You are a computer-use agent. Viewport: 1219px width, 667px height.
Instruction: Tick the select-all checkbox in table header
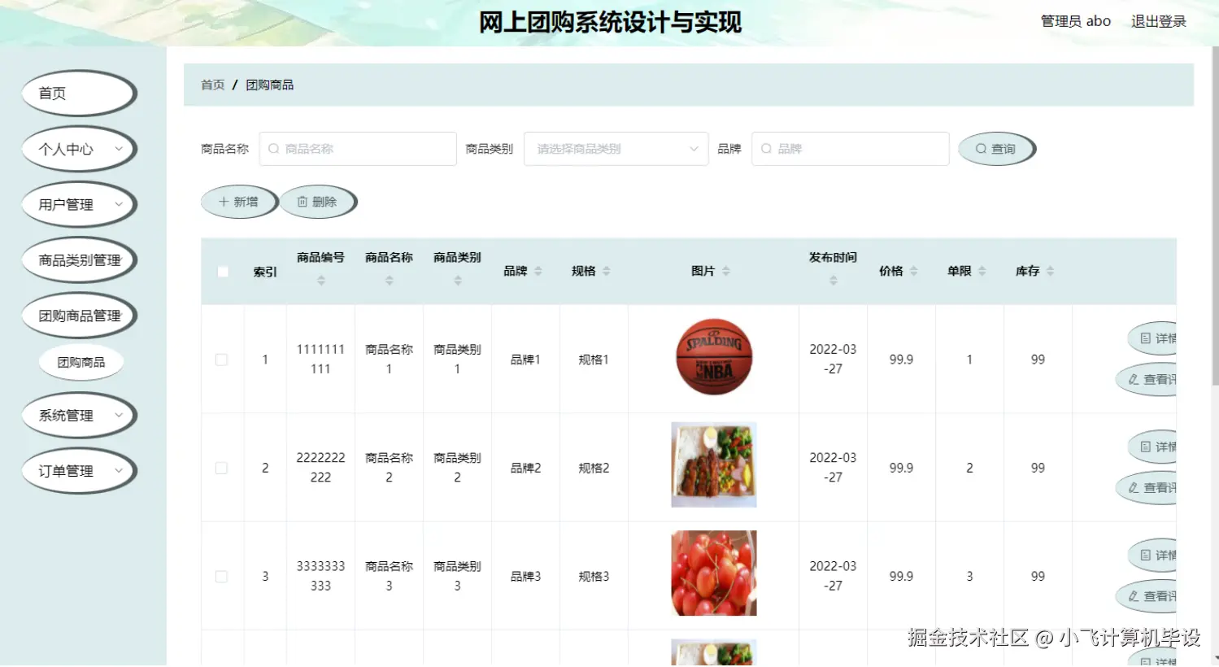223,272
